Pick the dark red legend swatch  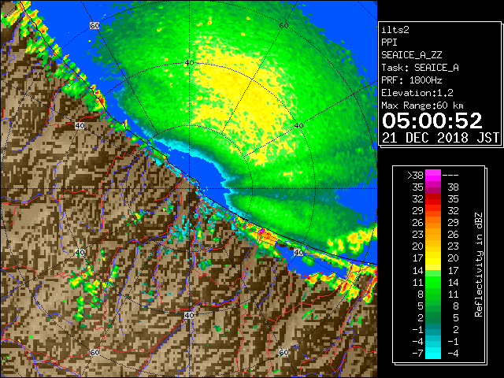[433, 198]
